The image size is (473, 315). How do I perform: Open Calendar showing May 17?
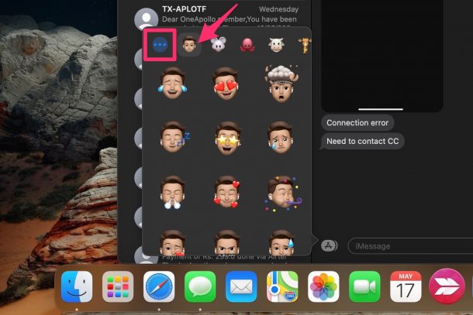406,286
